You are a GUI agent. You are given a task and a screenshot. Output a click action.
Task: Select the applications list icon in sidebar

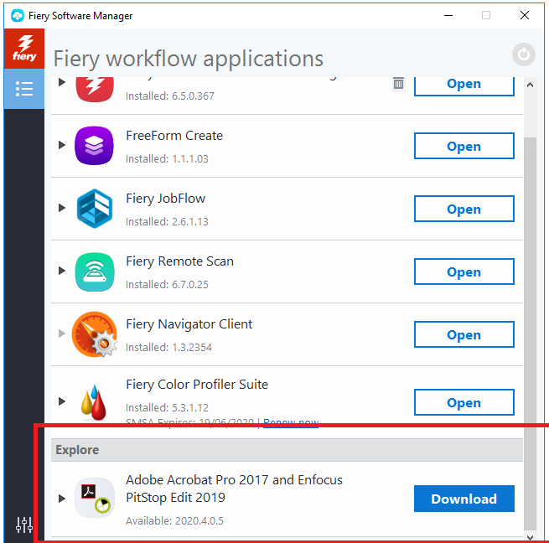[23, 89]
